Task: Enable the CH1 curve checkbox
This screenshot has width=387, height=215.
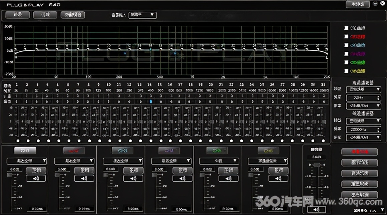Action: [346, 28]
